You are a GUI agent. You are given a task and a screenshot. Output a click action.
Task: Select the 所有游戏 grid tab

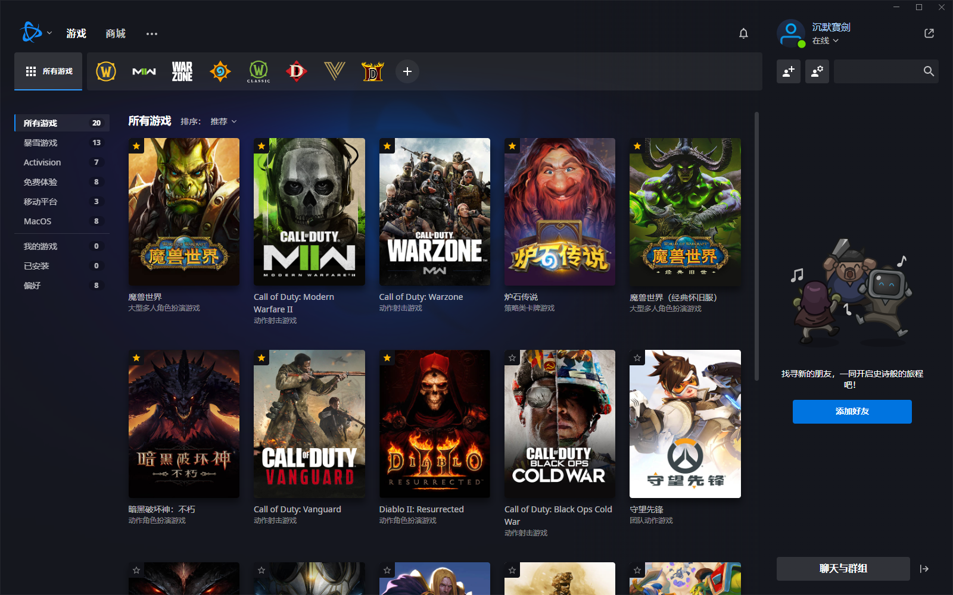tap(48, 71)
